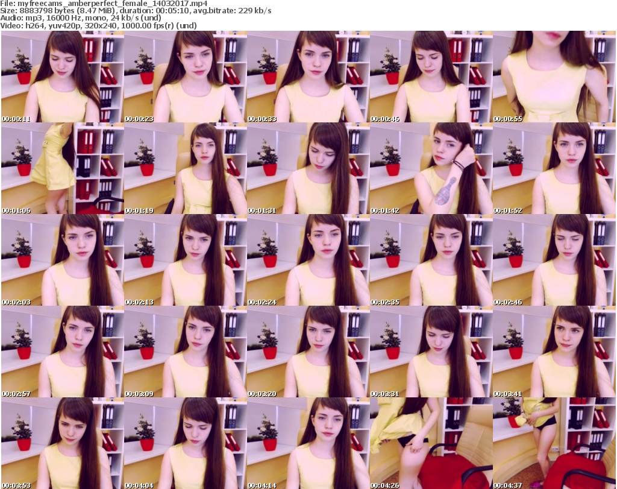Click the frame labeled 00:04:26
The height and width of the screenshot is (489, 617).
pyautogui.click(x=431, y=443)
